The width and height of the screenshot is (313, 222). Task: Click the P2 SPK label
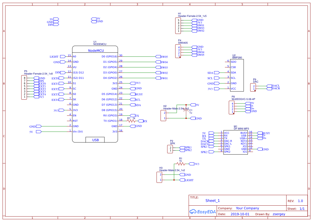click(172, 142)
